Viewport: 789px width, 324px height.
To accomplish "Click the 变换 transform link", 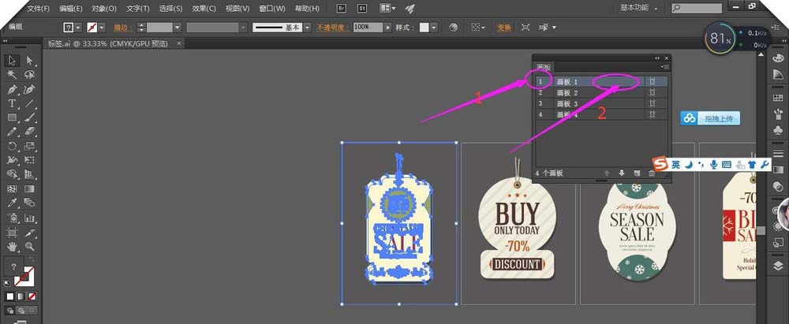I will click(x=504, y=27).
